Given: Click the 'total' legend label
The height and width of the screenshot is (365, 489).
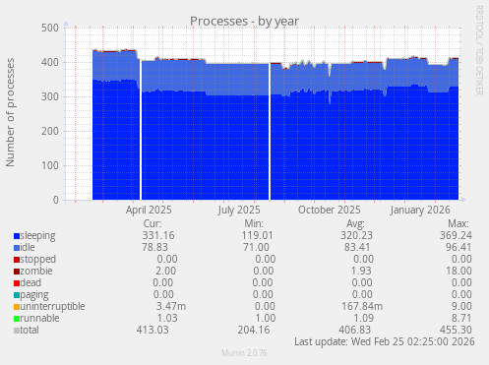Looking at the screenshot, I should coord(30,330).
